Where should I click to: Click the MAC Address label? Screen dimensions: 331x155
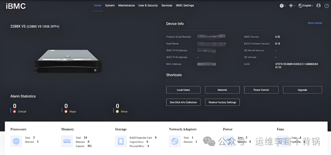[173, 64]
